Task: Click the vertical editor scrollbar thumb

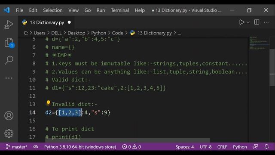Action: [x=272, y=68]
